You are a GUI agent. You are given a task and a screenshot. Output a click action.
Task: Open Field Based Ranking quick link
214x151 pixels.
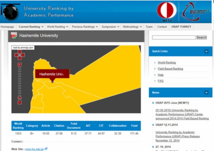[170, 69]
